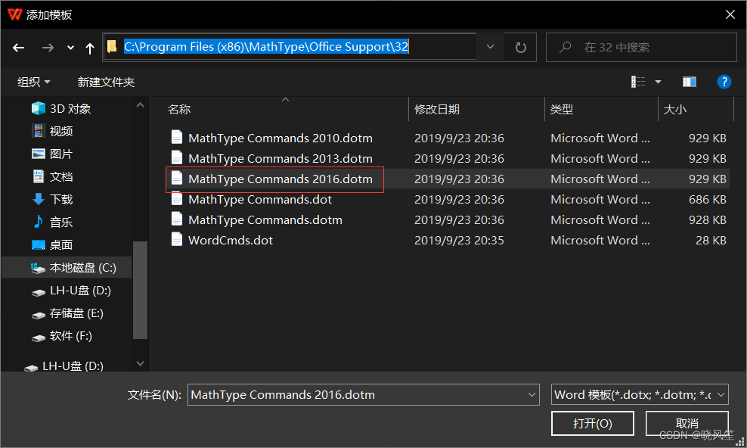Viewport: 747px width, 448px height.
Task: Create a folder with 新建文件夹
Action: pyautogui.click(x=107, y=82)
